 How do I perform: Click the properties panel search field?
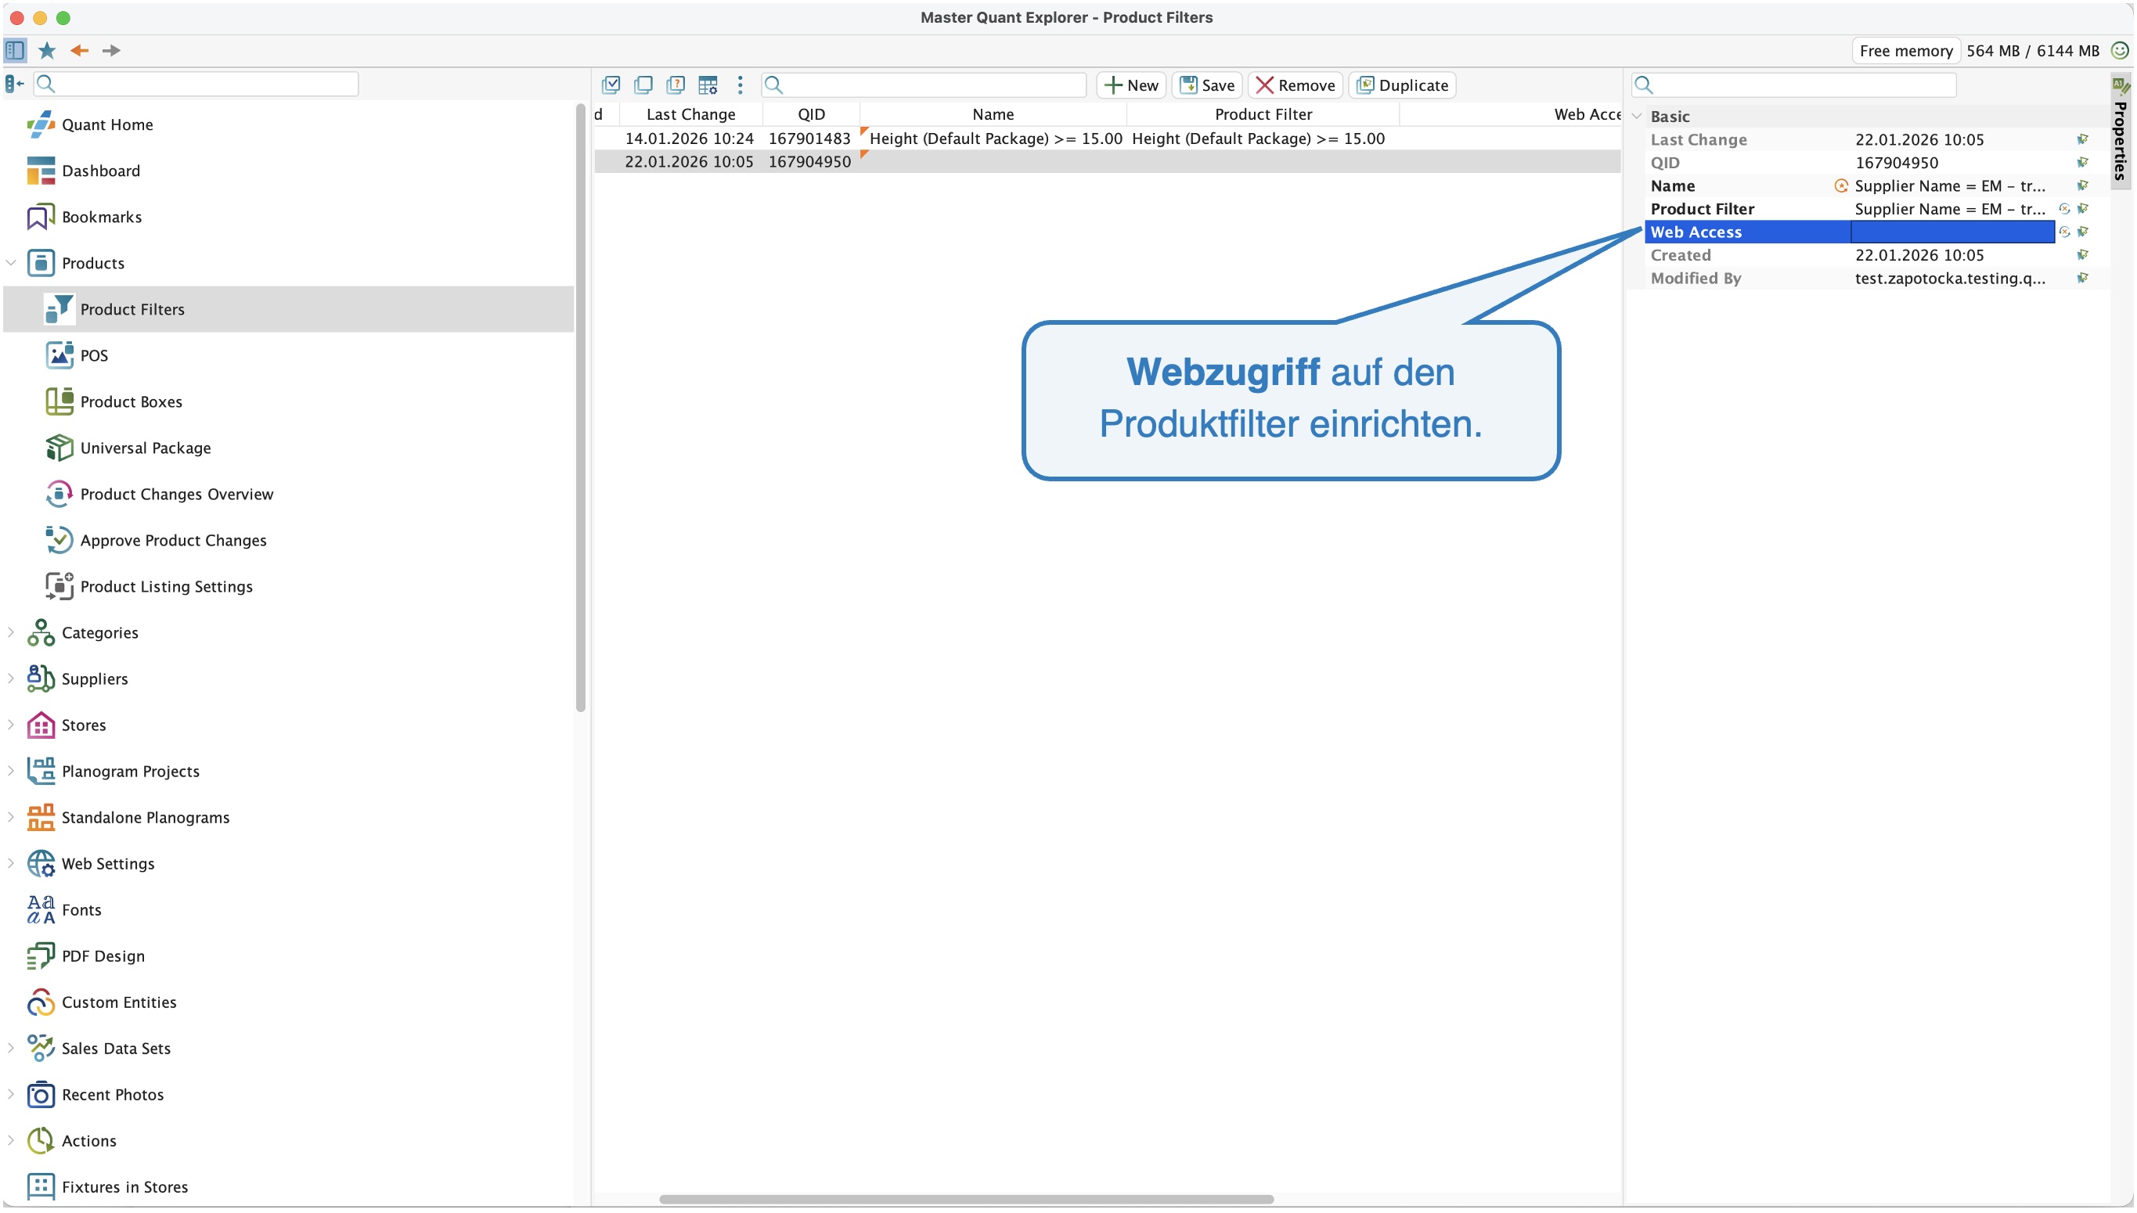click(1793, 85)
